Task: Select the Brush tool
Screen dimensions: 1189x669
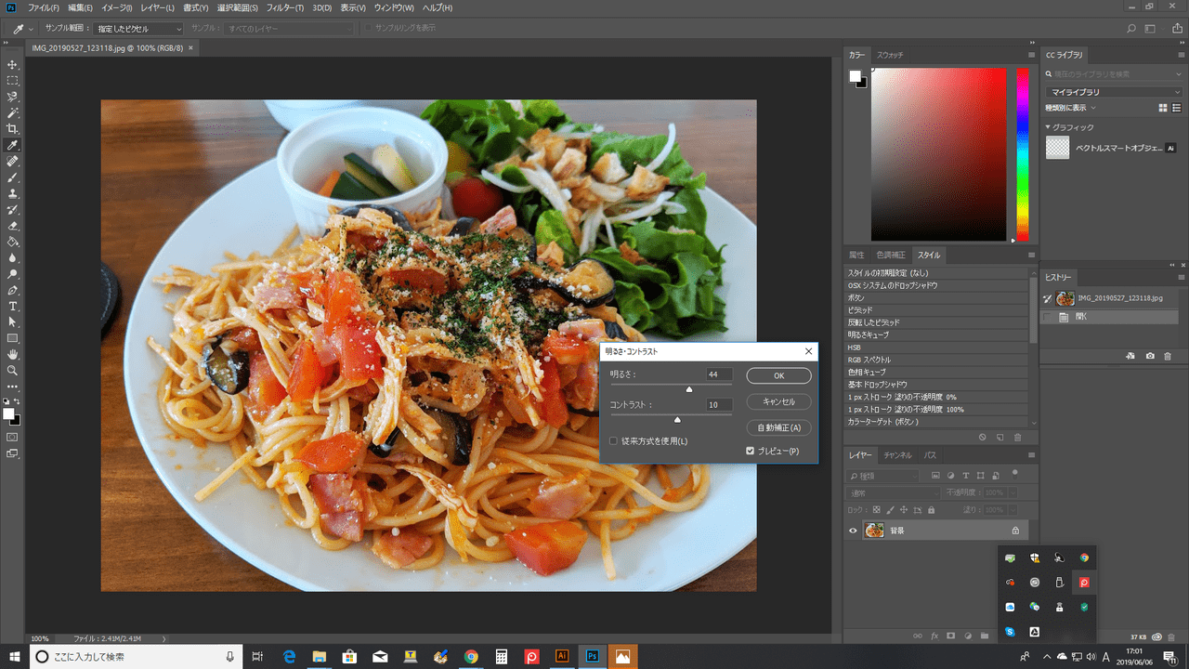Action: click(x=13, y=177)
